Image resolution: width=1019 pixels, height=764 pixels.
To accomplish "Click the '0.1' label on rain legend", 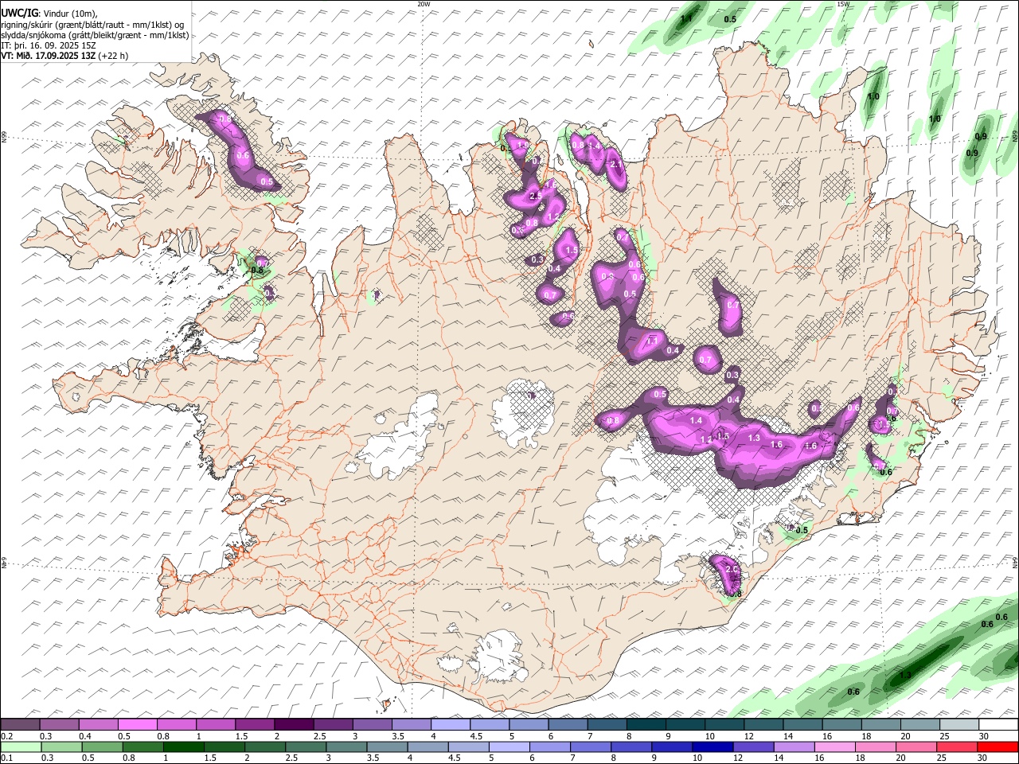I will point(6,758).
